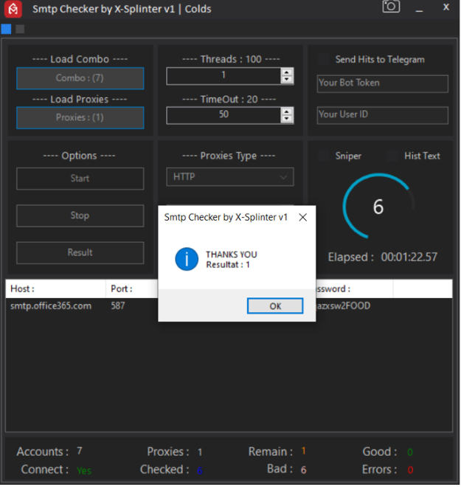Viewport: 461px width, 487px height.
Task: Toggle the Sniper checkbox
Action: (324, 156)
